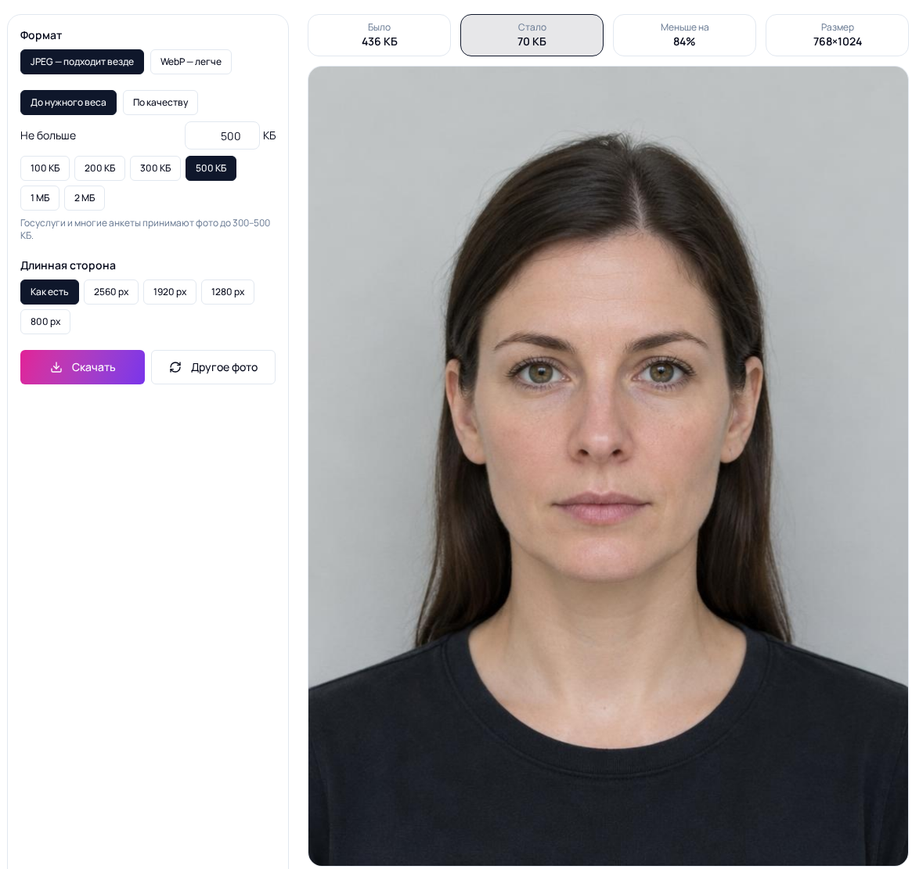
Task: Pick the 200 КБ size preset
Action: [x=99, y=168]
